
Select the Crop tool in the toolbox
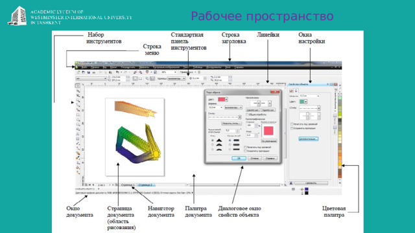coord(78,95)
